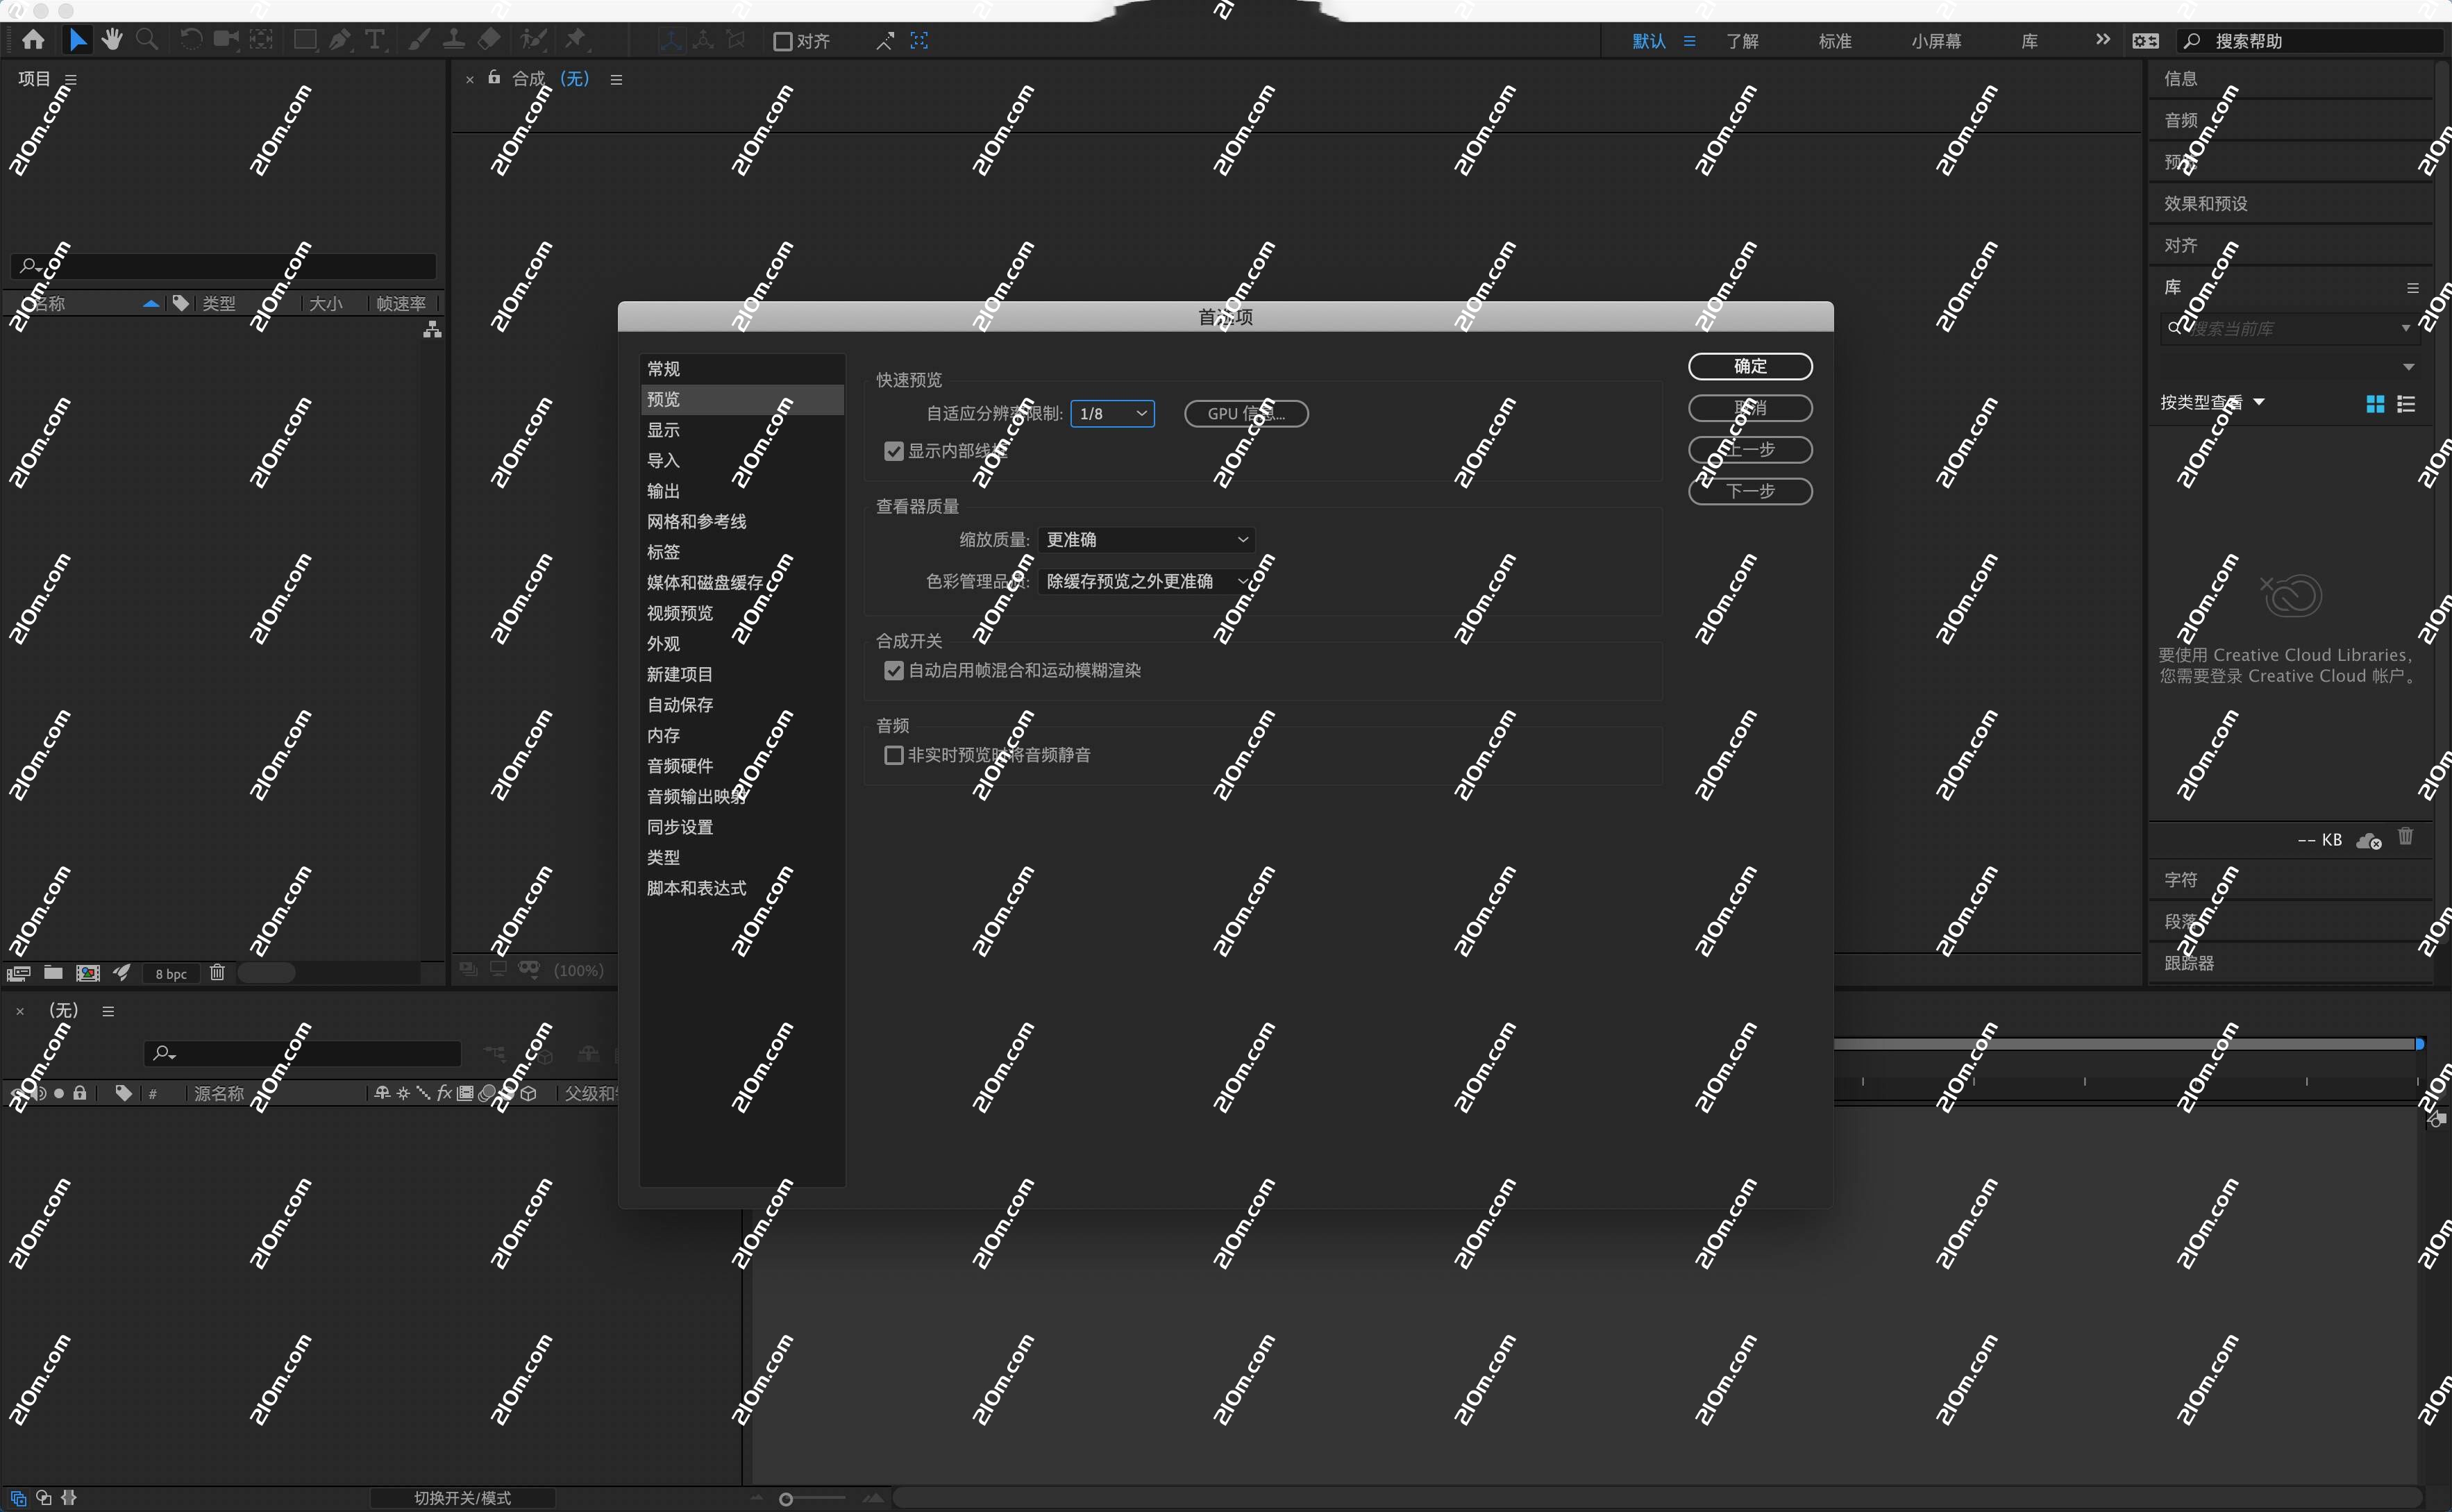The width and height of the screenshot is (2452, 1512).
Task: Expand the 按类型查看 dropdown in library
Action: click(2212, 403)
